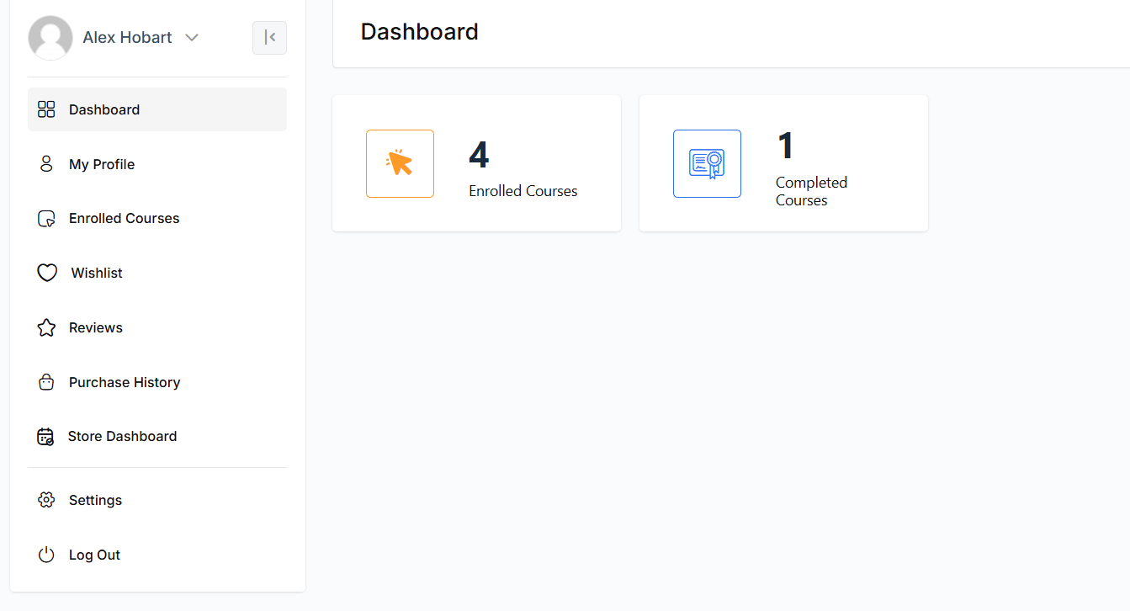This screenshot has height=611, width=1130.
Task: Click the certificate icon on Completed Courses card
Action: coord(707,163)
